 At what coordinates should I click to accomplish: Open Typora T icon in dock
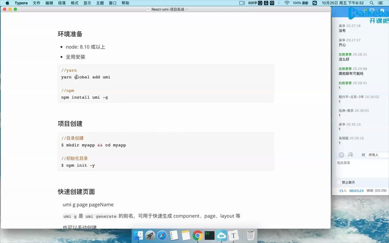[x=233, y=235]
